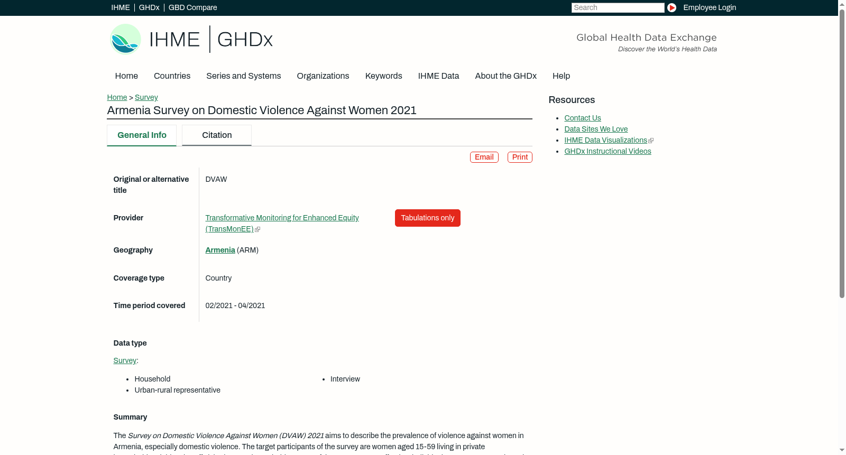Click the 'Resources' sidebar heading
This screenshot has height=455, width=846.
tap(572, 100)
